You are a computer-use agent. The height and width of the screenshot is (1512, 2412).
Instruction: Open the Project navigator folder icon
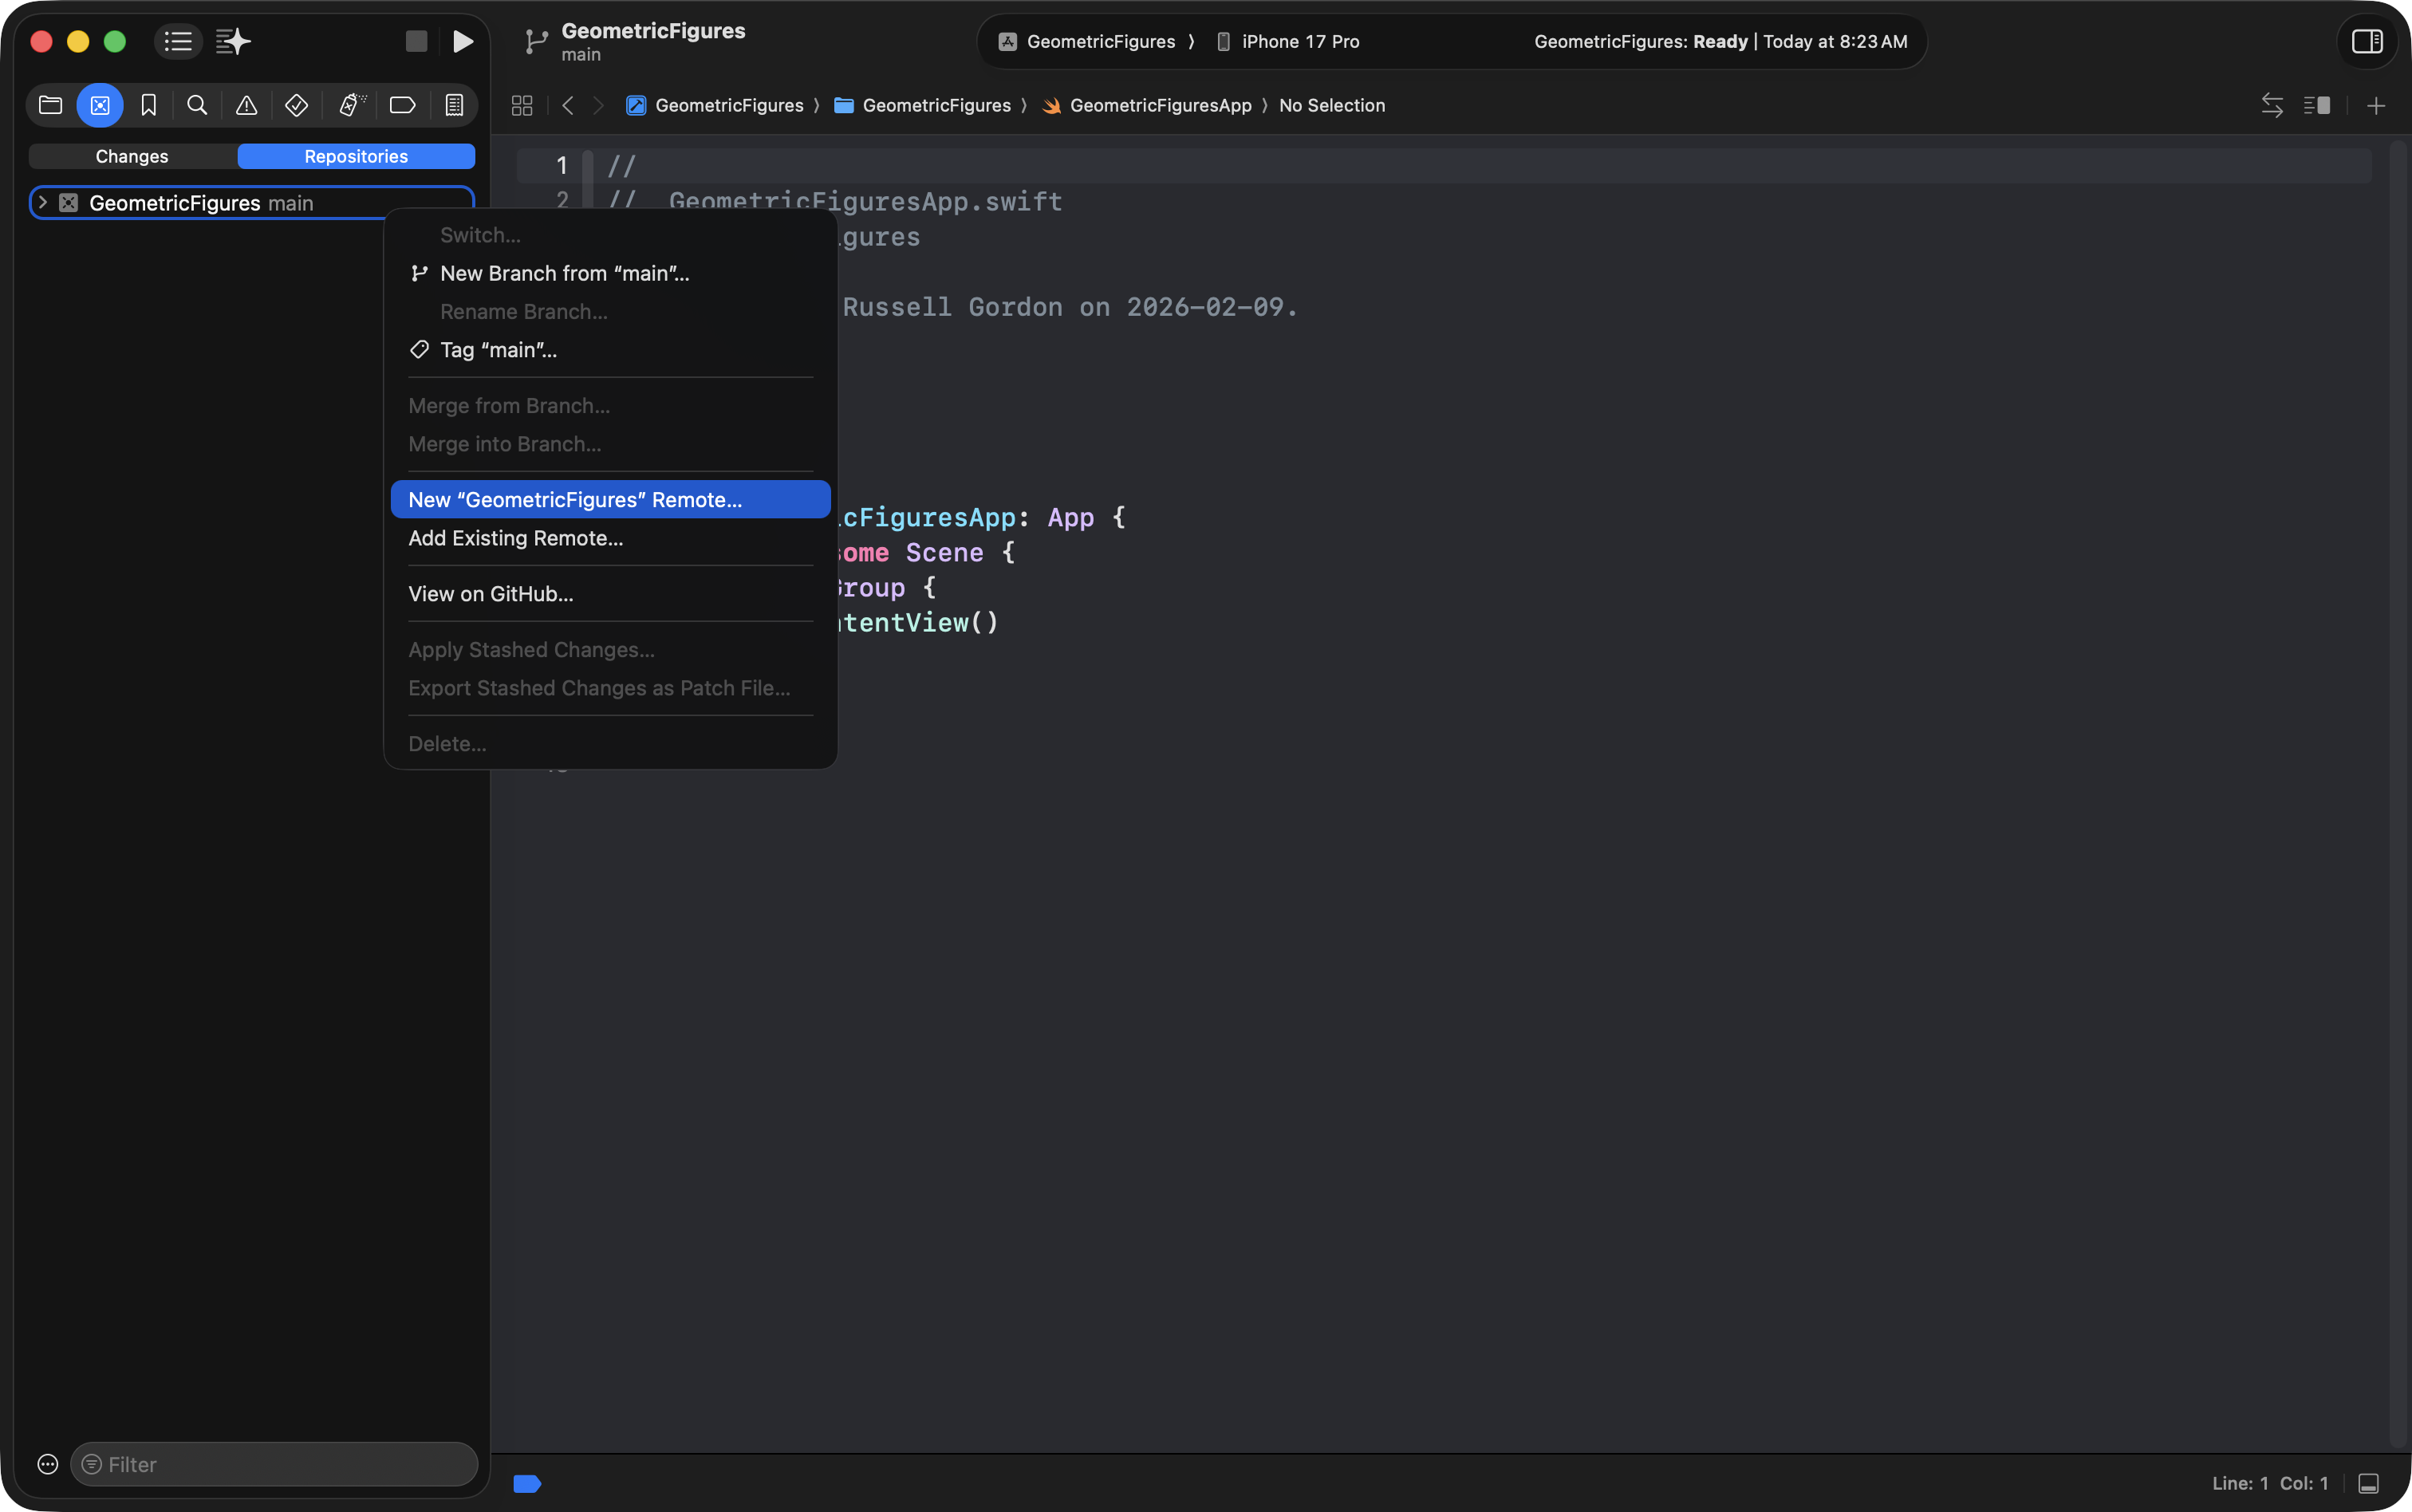[50, 105]
